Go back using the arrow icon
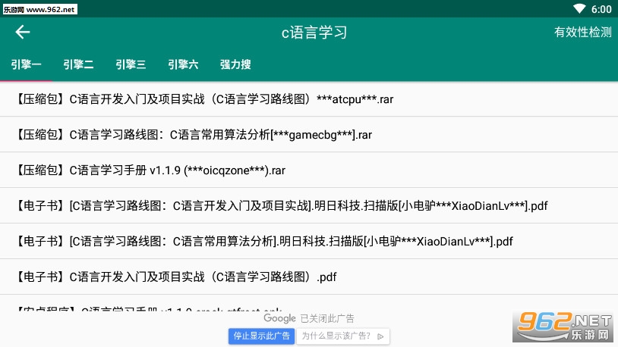This screenshot has height=347, width=618. [x=23, y=32]
